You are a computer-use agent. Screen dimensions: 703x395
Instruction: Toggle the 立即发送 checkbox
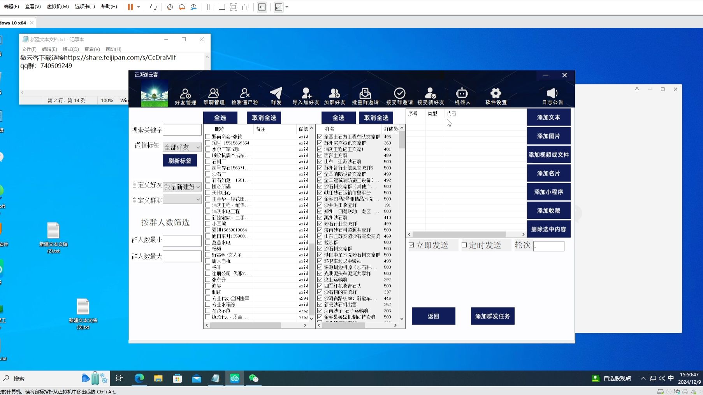point(411,245)
